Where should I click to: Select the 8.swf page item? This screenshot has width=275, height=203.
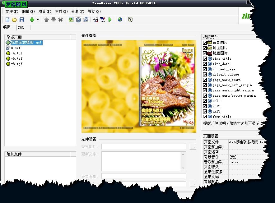point(16,48)
